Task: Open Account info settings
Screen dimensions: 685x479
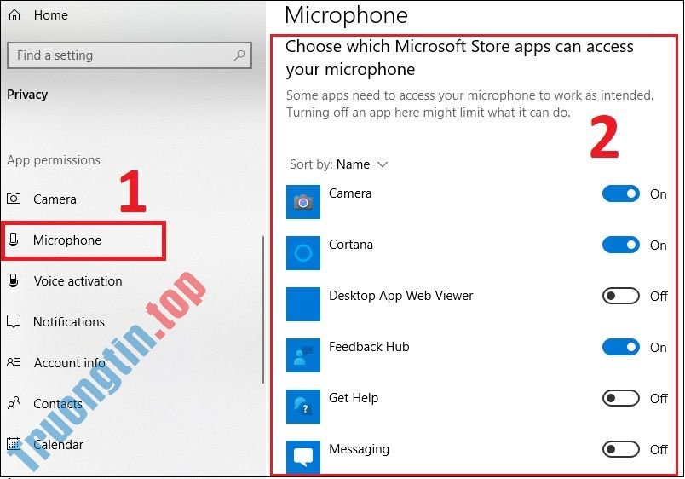Action: point(70,362)
